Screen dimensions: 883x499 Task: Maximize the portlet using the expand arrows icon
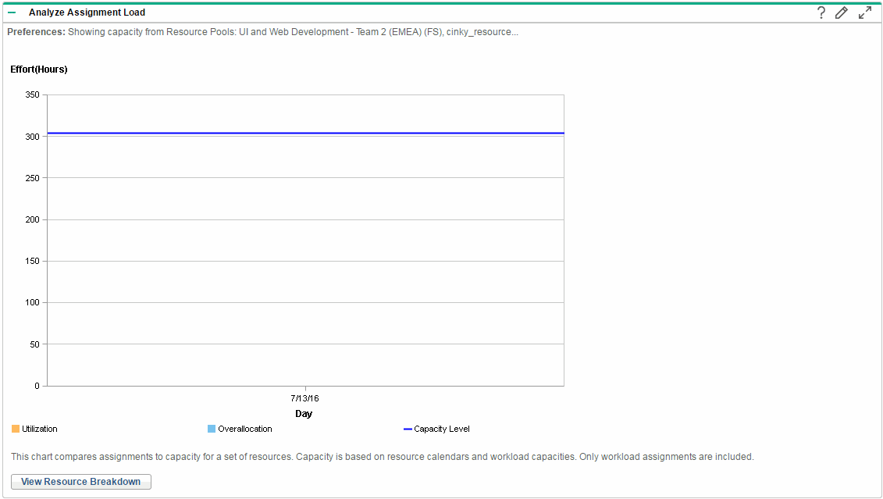pos(864,12)
